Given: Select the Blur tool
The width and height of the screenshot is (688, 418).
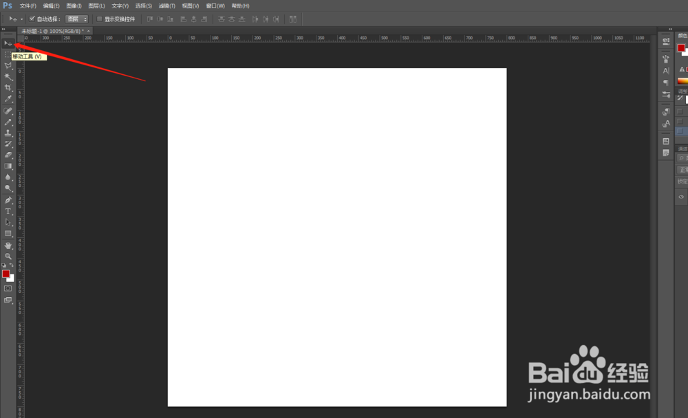Looking at the screenshot, I should [x=8, y=177].
